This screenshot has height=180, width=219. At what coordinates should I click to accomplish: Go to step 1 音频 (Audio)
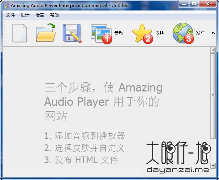point(107,33)
